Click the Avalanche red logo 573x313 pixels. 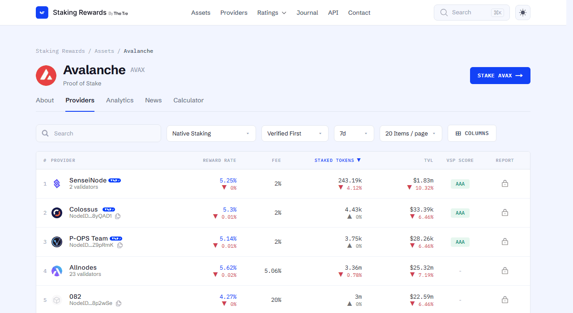pos(46,76)
